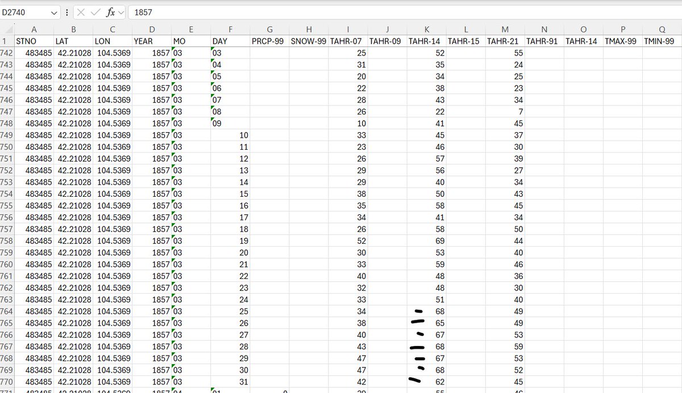The height and width of the screenshot is (393, 682).
Task: Select row 1 header number
Action: [7, 41]
